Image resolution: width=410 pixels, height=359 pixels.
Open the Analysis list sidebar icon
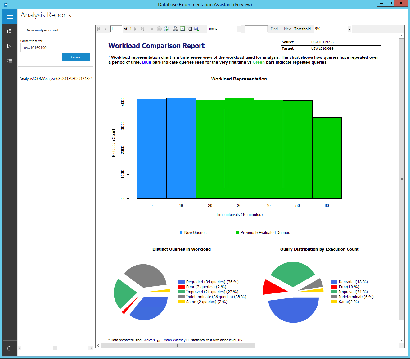[10, 61]
